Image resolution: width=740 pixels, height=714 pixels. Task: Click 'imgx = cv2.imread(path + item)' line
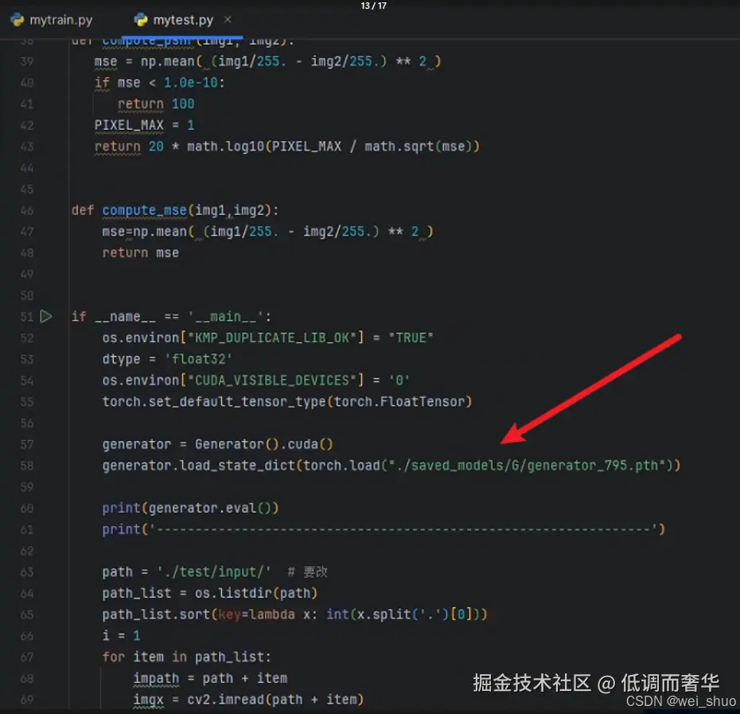pos(249,700)
